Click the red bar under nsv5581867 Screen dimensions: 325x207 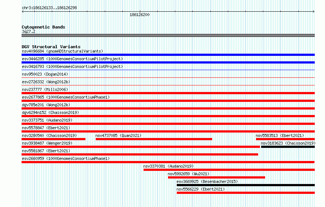140,154
